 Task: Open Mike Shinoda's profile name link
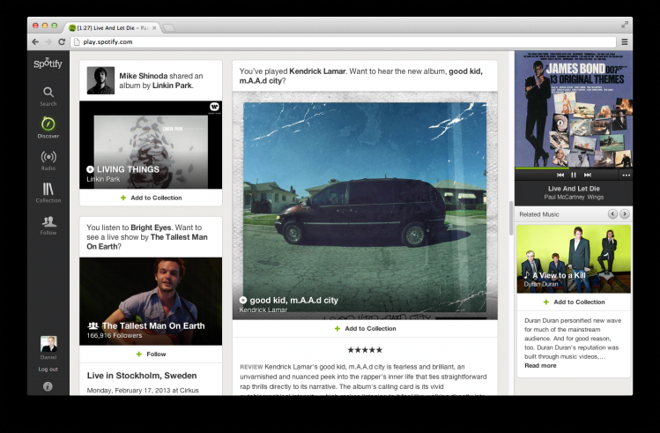coord(143,76)
